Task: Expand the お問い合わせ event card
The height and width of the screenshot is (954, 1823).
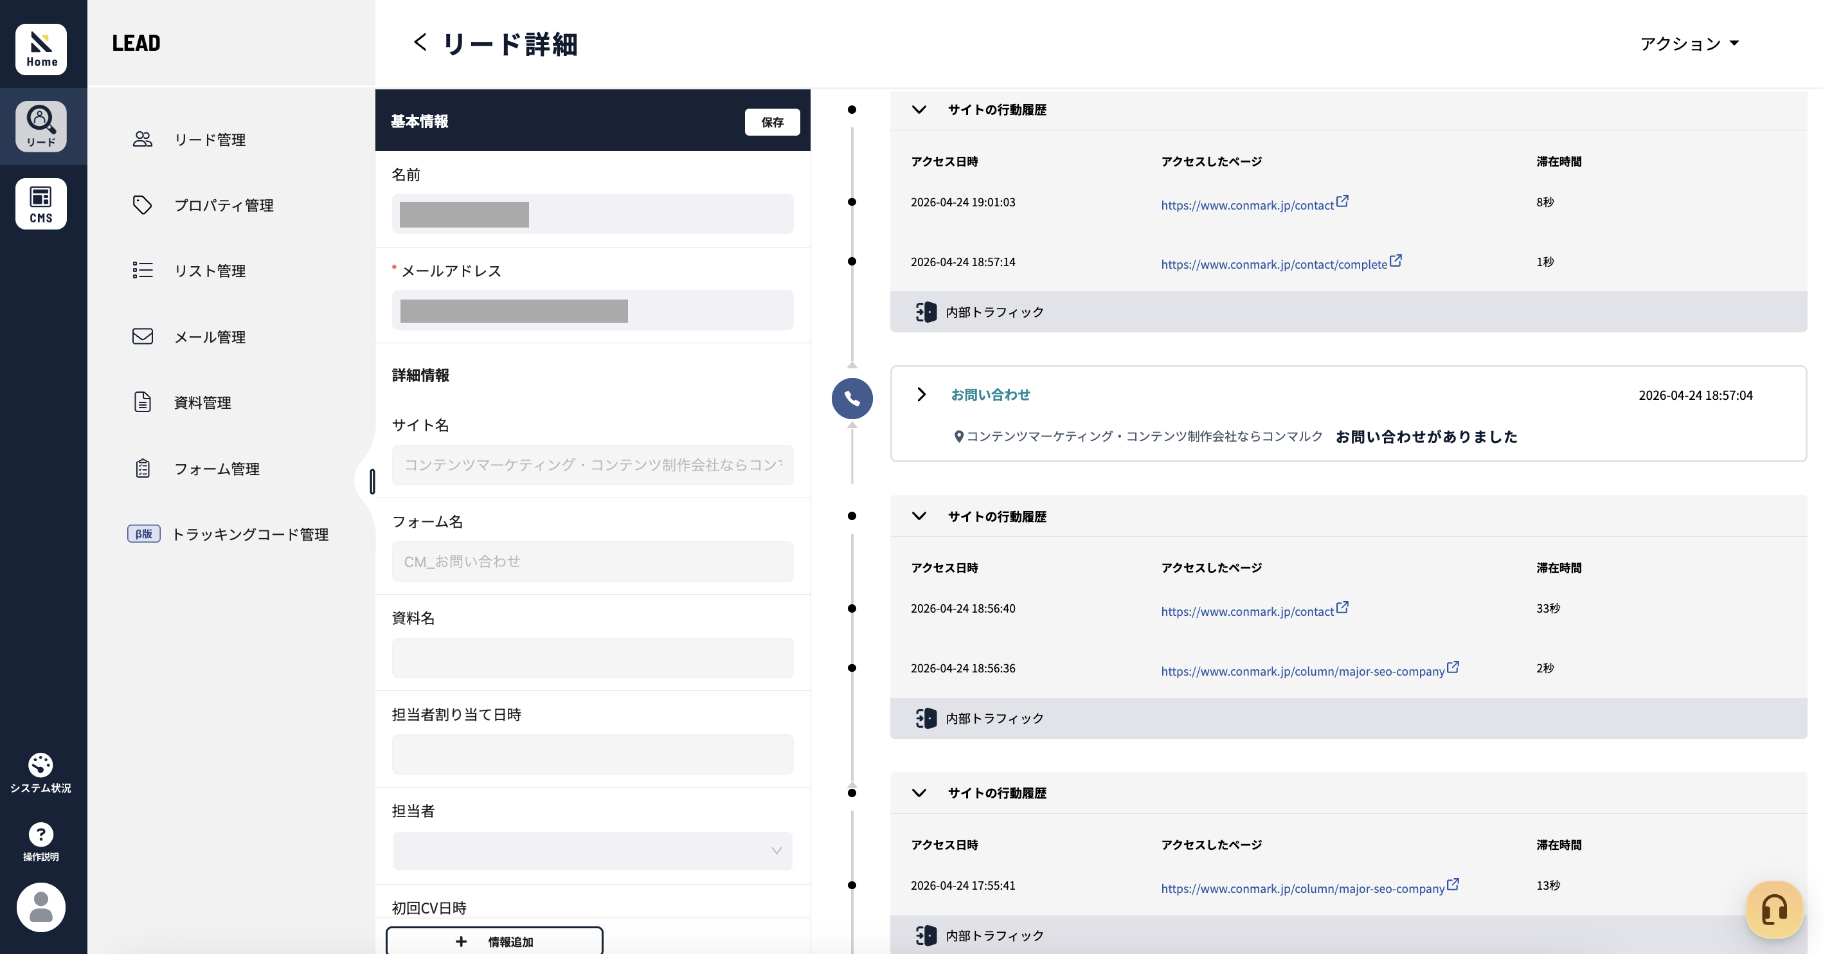Action: coord(920,394)
